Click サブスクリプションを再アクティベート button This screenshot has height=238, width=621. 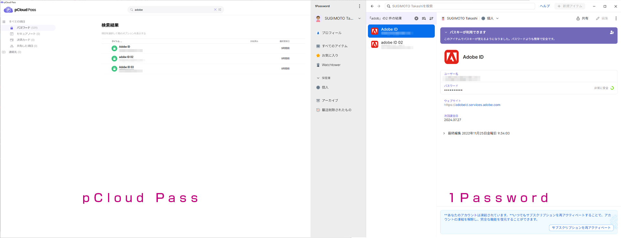coord(581,228)
